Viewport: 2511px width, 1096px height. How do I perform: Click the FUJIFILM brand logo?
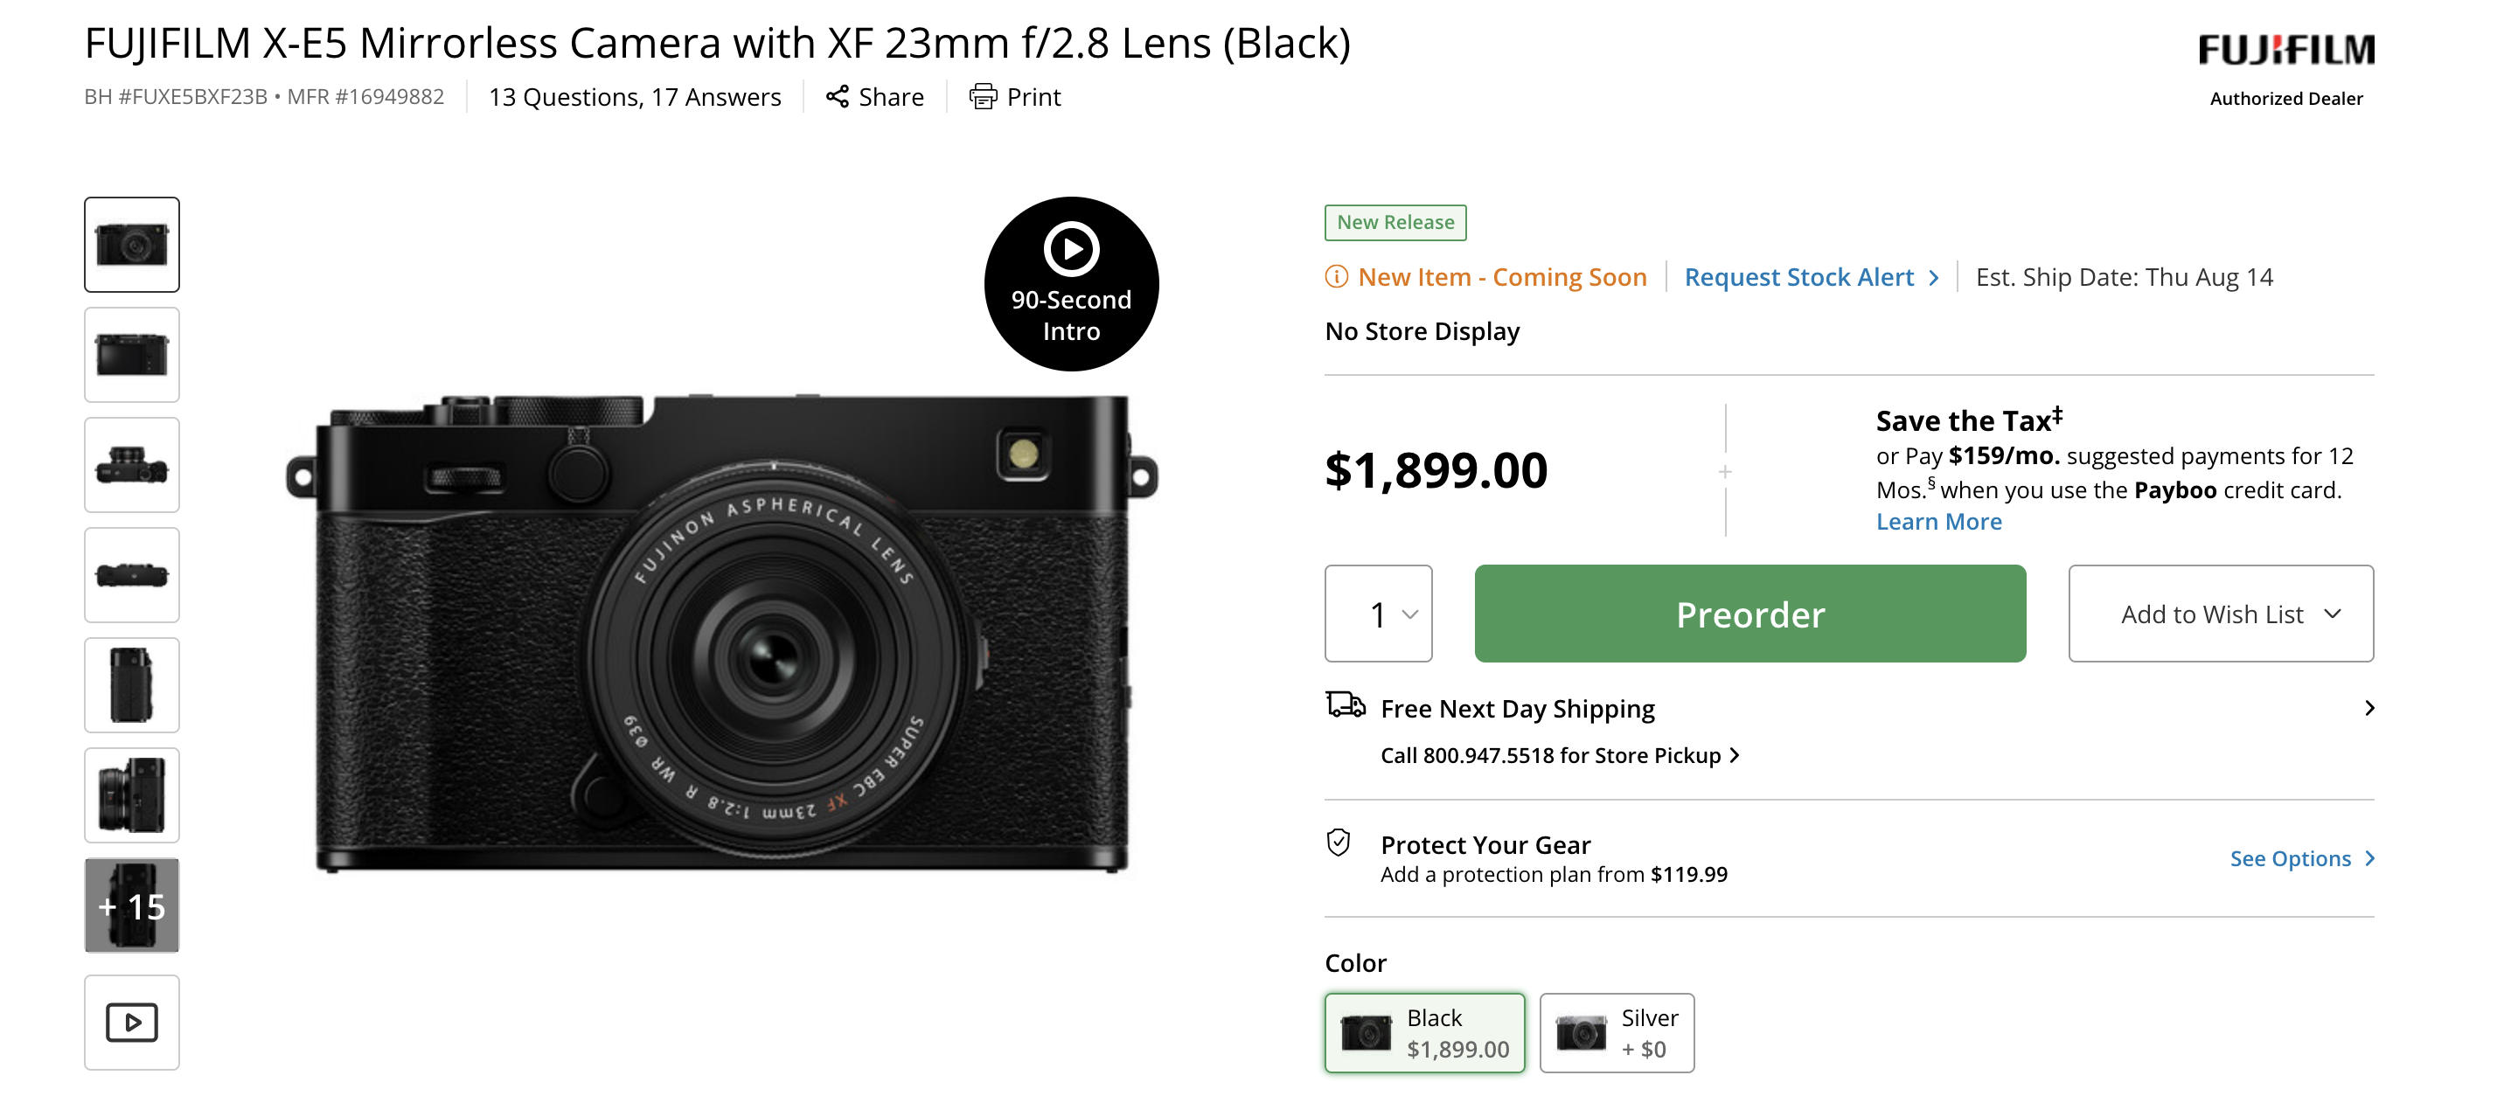[x=2285, y=50]
